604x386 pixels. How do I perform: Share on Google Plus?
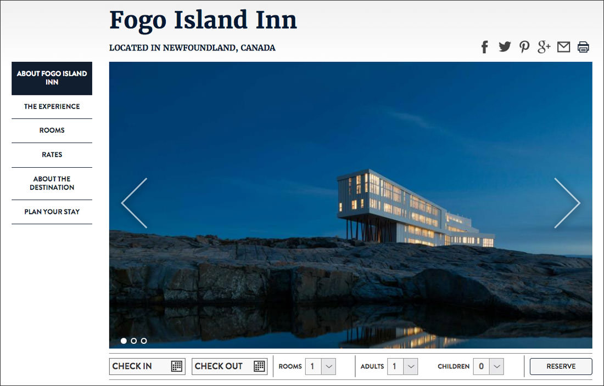[x=544, y=47]
